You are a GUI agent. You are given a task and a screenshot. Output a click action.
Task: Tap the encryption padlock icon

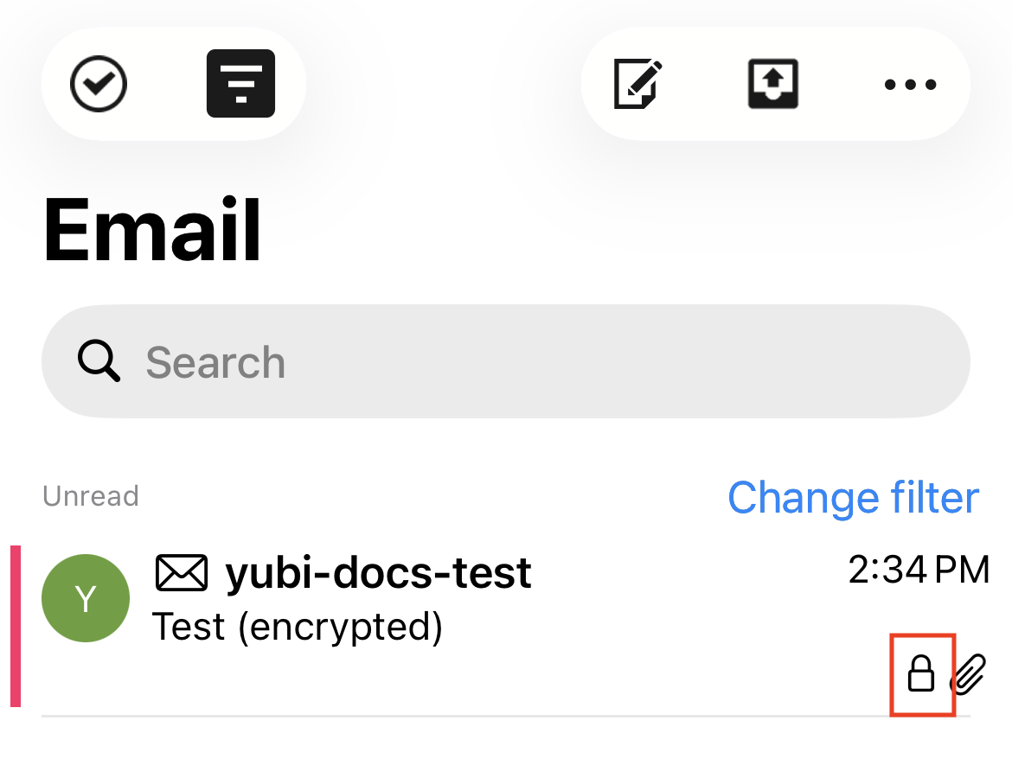(x=921, y=674)
